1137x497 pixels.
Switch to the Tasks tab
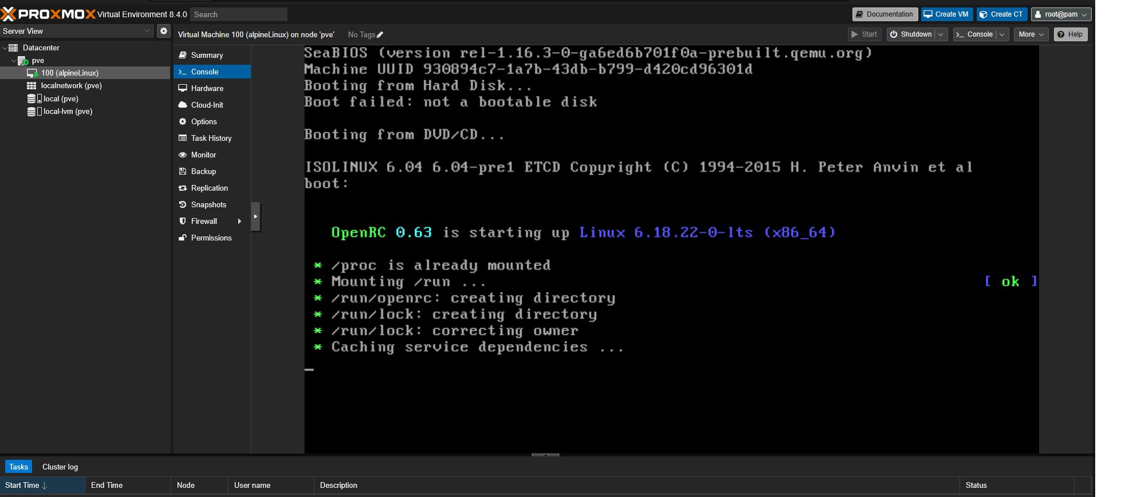pos(18,467)
